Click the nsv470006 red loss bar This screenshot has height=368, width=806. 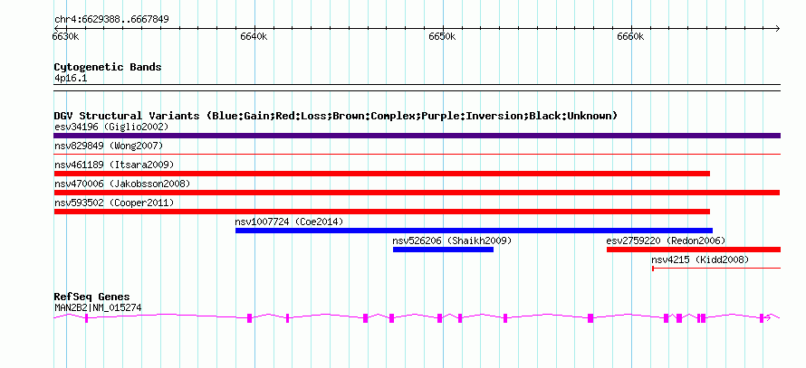coord(417,193)
